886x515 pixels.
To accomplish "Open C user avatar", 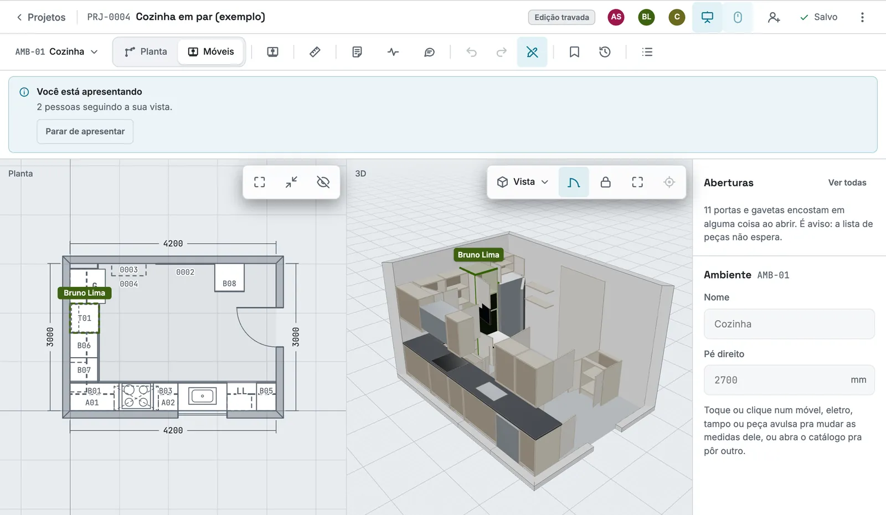I will click(677, 17).
